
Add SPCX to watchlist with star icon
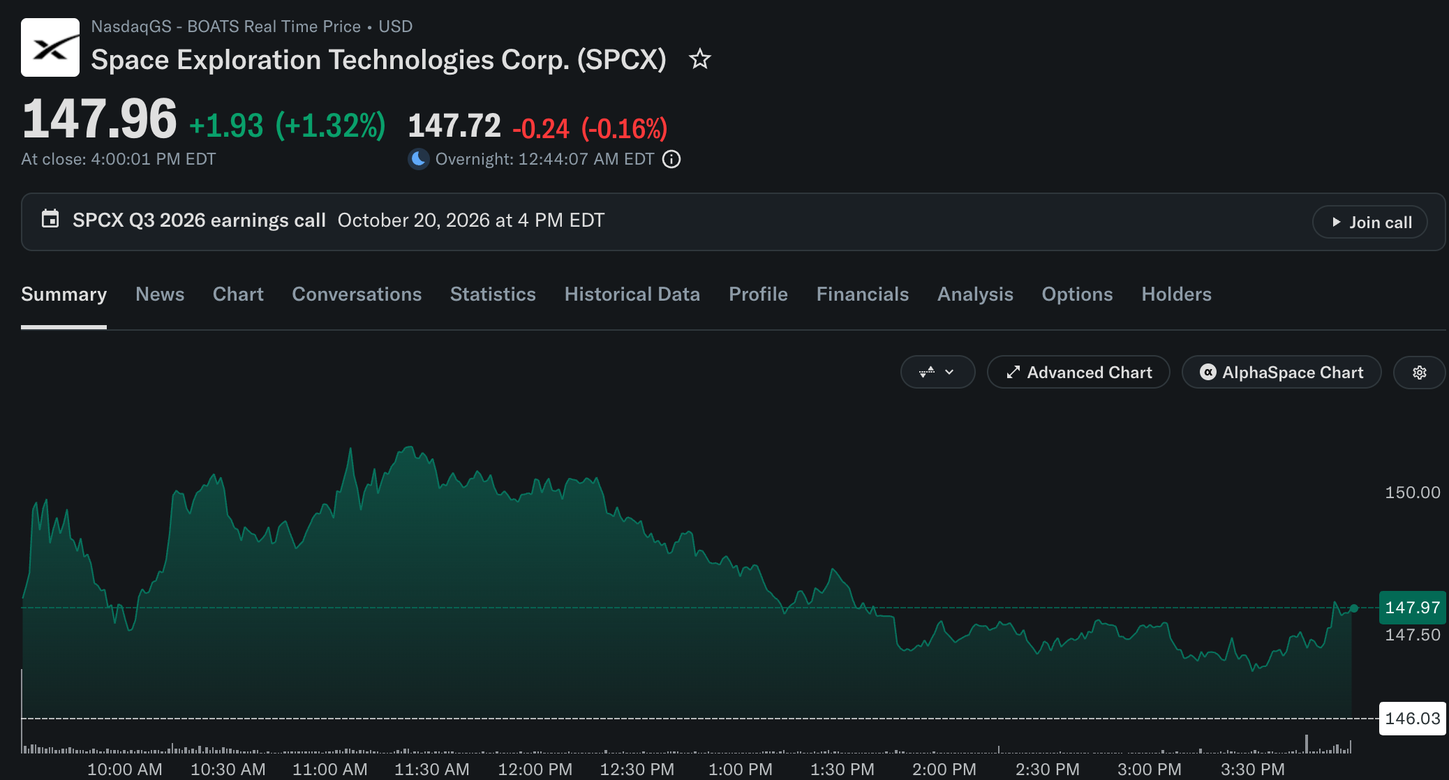click(x=699, y=59)
